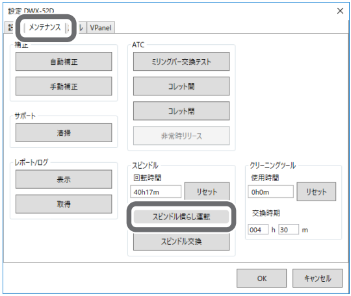Show the report log with 表示
Image resolution: width=351 pixels, height=296 pixels.
(64, 179)
